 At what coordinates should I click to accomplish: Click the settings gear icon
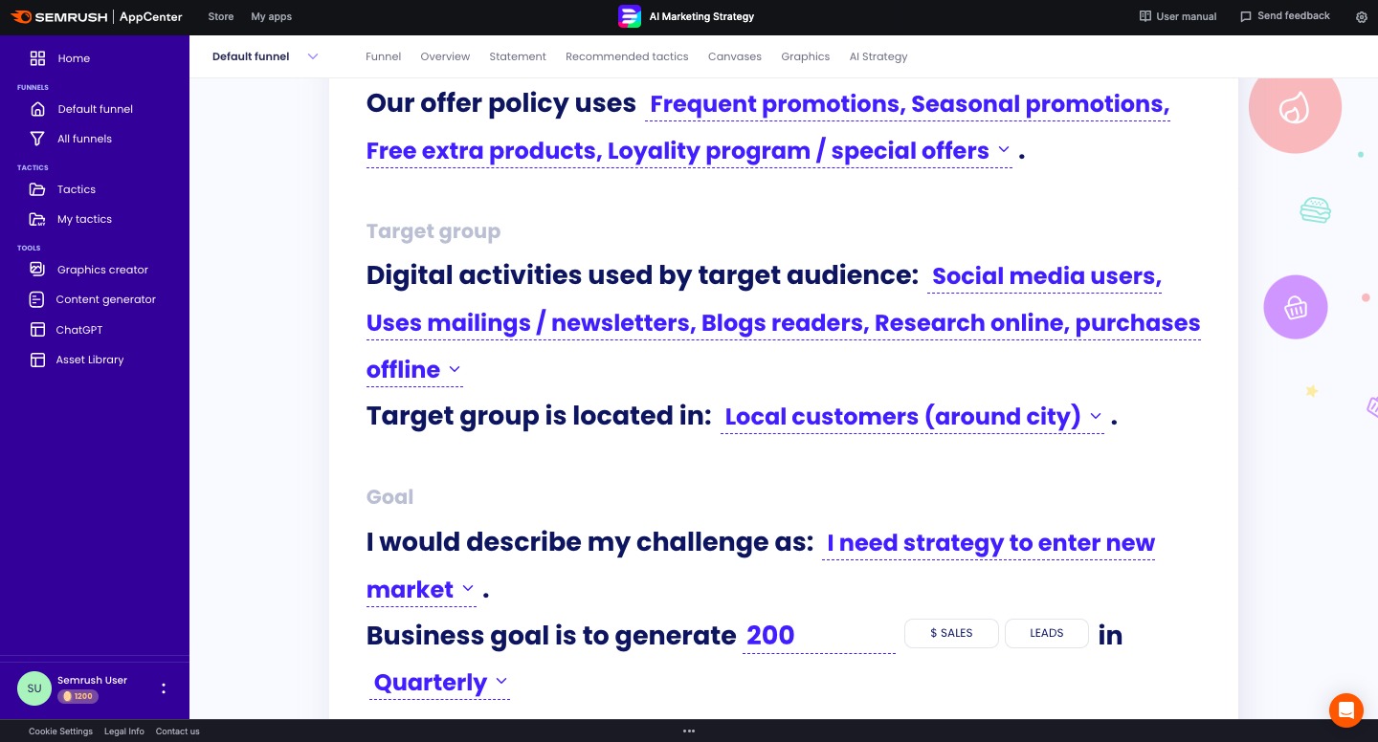pyautogui.click(x=1362, y=16)
